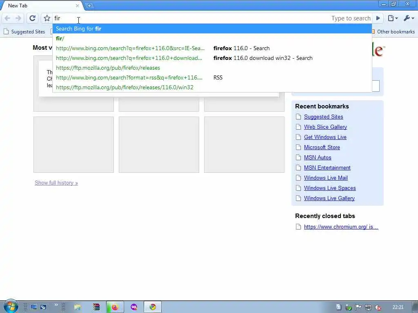Select firefox 116.0 download win32 suggestion

pos(212,58)
